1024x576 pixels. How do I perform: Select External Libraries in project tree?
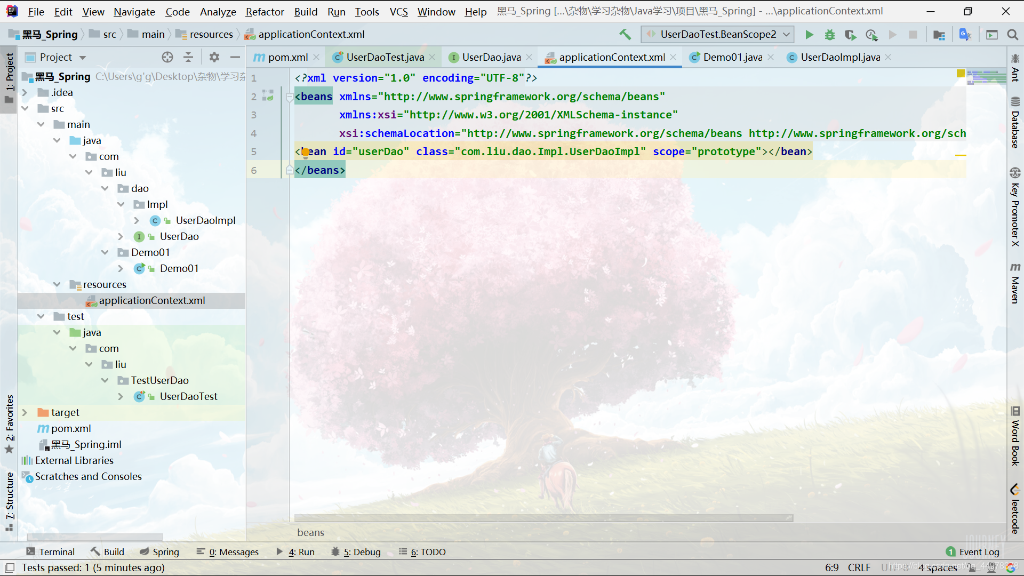[x=74, y=460]
